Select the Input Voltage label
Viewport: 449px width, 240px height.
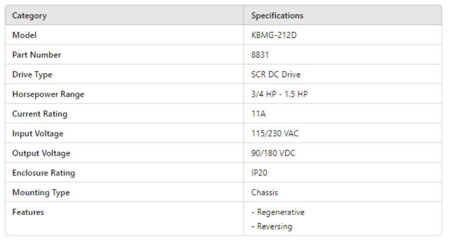pyautogui.click(x=37, y=133)
